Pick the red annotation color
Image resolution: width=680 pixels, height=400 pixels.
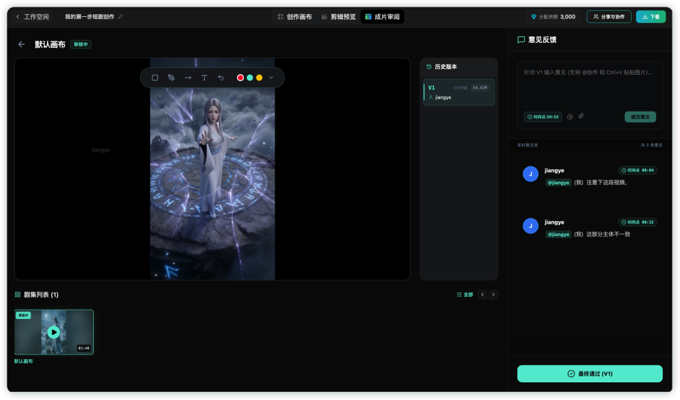[240, 78]
